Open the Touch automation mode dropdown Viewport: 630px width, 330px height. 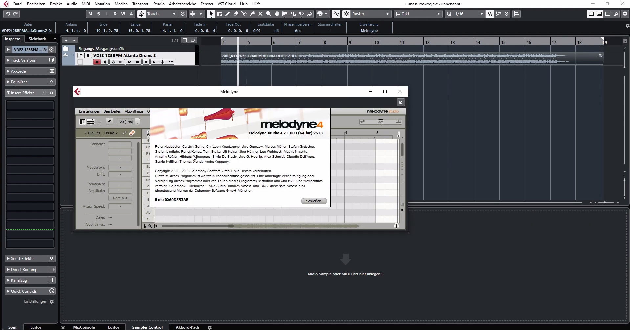[161, 14]
